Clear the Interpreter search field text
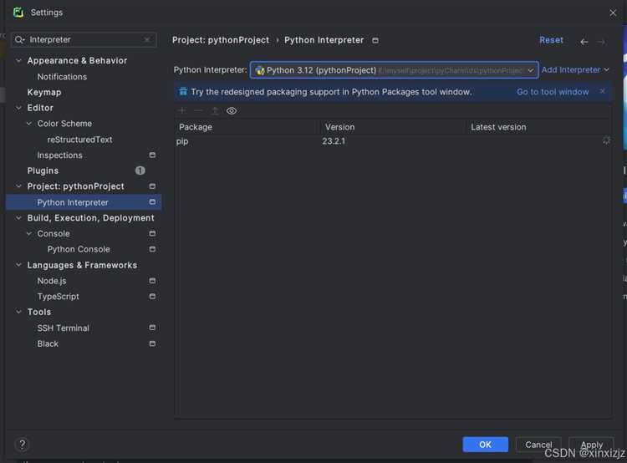627x463 pixels. pos(147,39)
